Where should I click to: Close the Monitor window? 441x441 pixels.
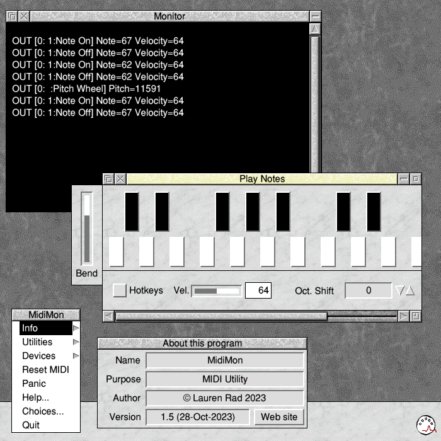24,16
